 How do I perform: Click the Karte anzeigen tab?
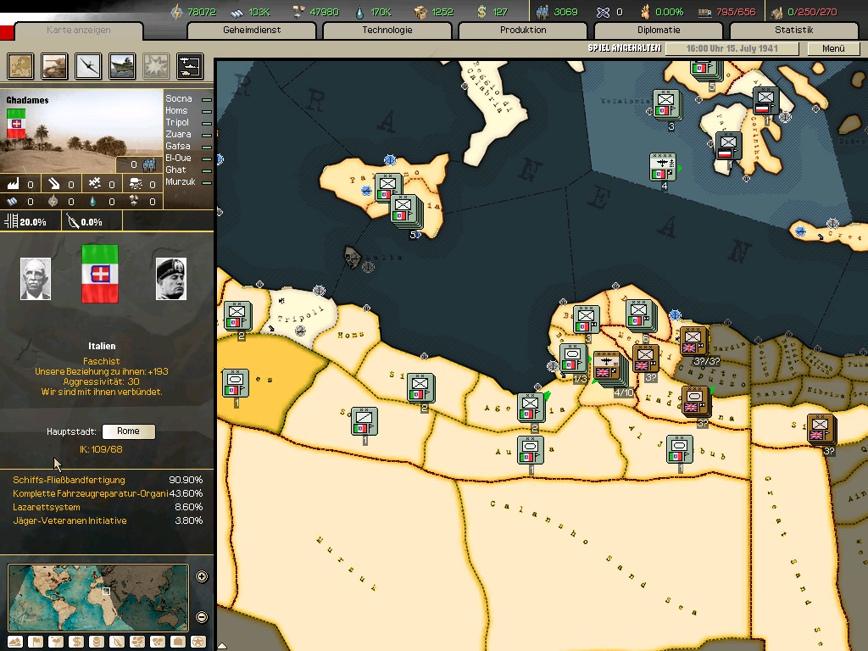tap(79, 31)
